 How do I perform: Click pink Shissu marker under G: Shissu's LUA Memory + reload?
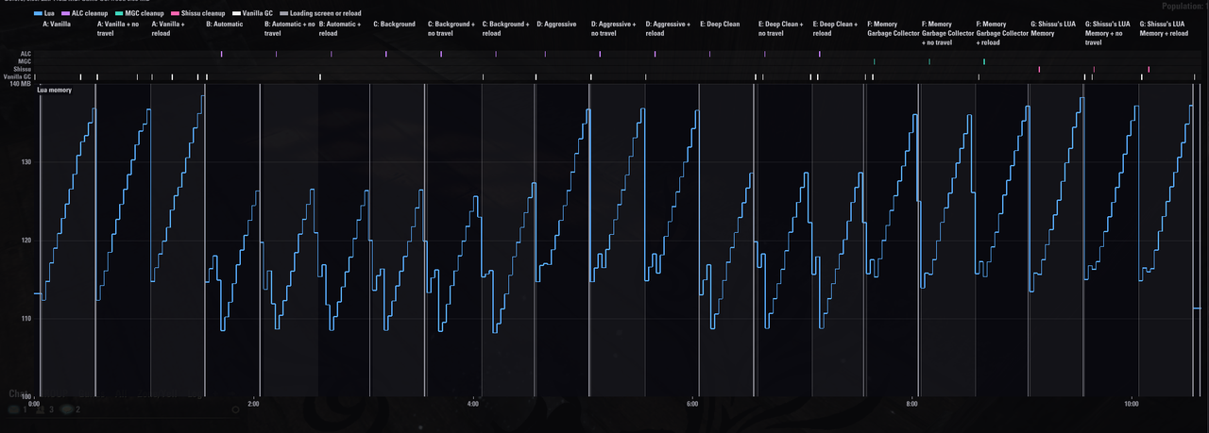pyautogui.click(x=1149, y=69)
